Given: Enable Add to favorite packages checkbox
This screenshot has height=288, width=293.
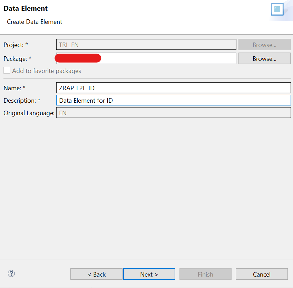Looking at the screenshot, I should tap(7, 71).
